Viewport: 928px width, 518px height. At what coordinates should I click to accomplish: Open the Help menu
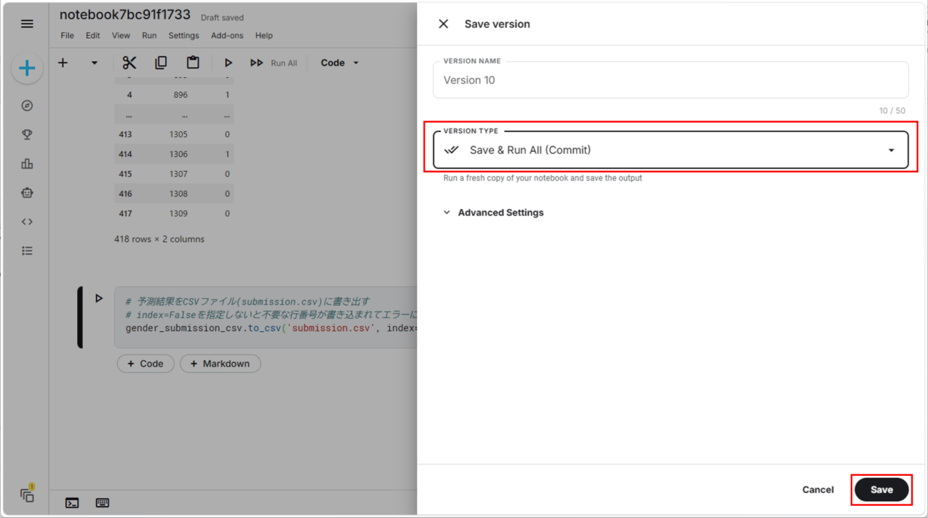pos(264,35)
